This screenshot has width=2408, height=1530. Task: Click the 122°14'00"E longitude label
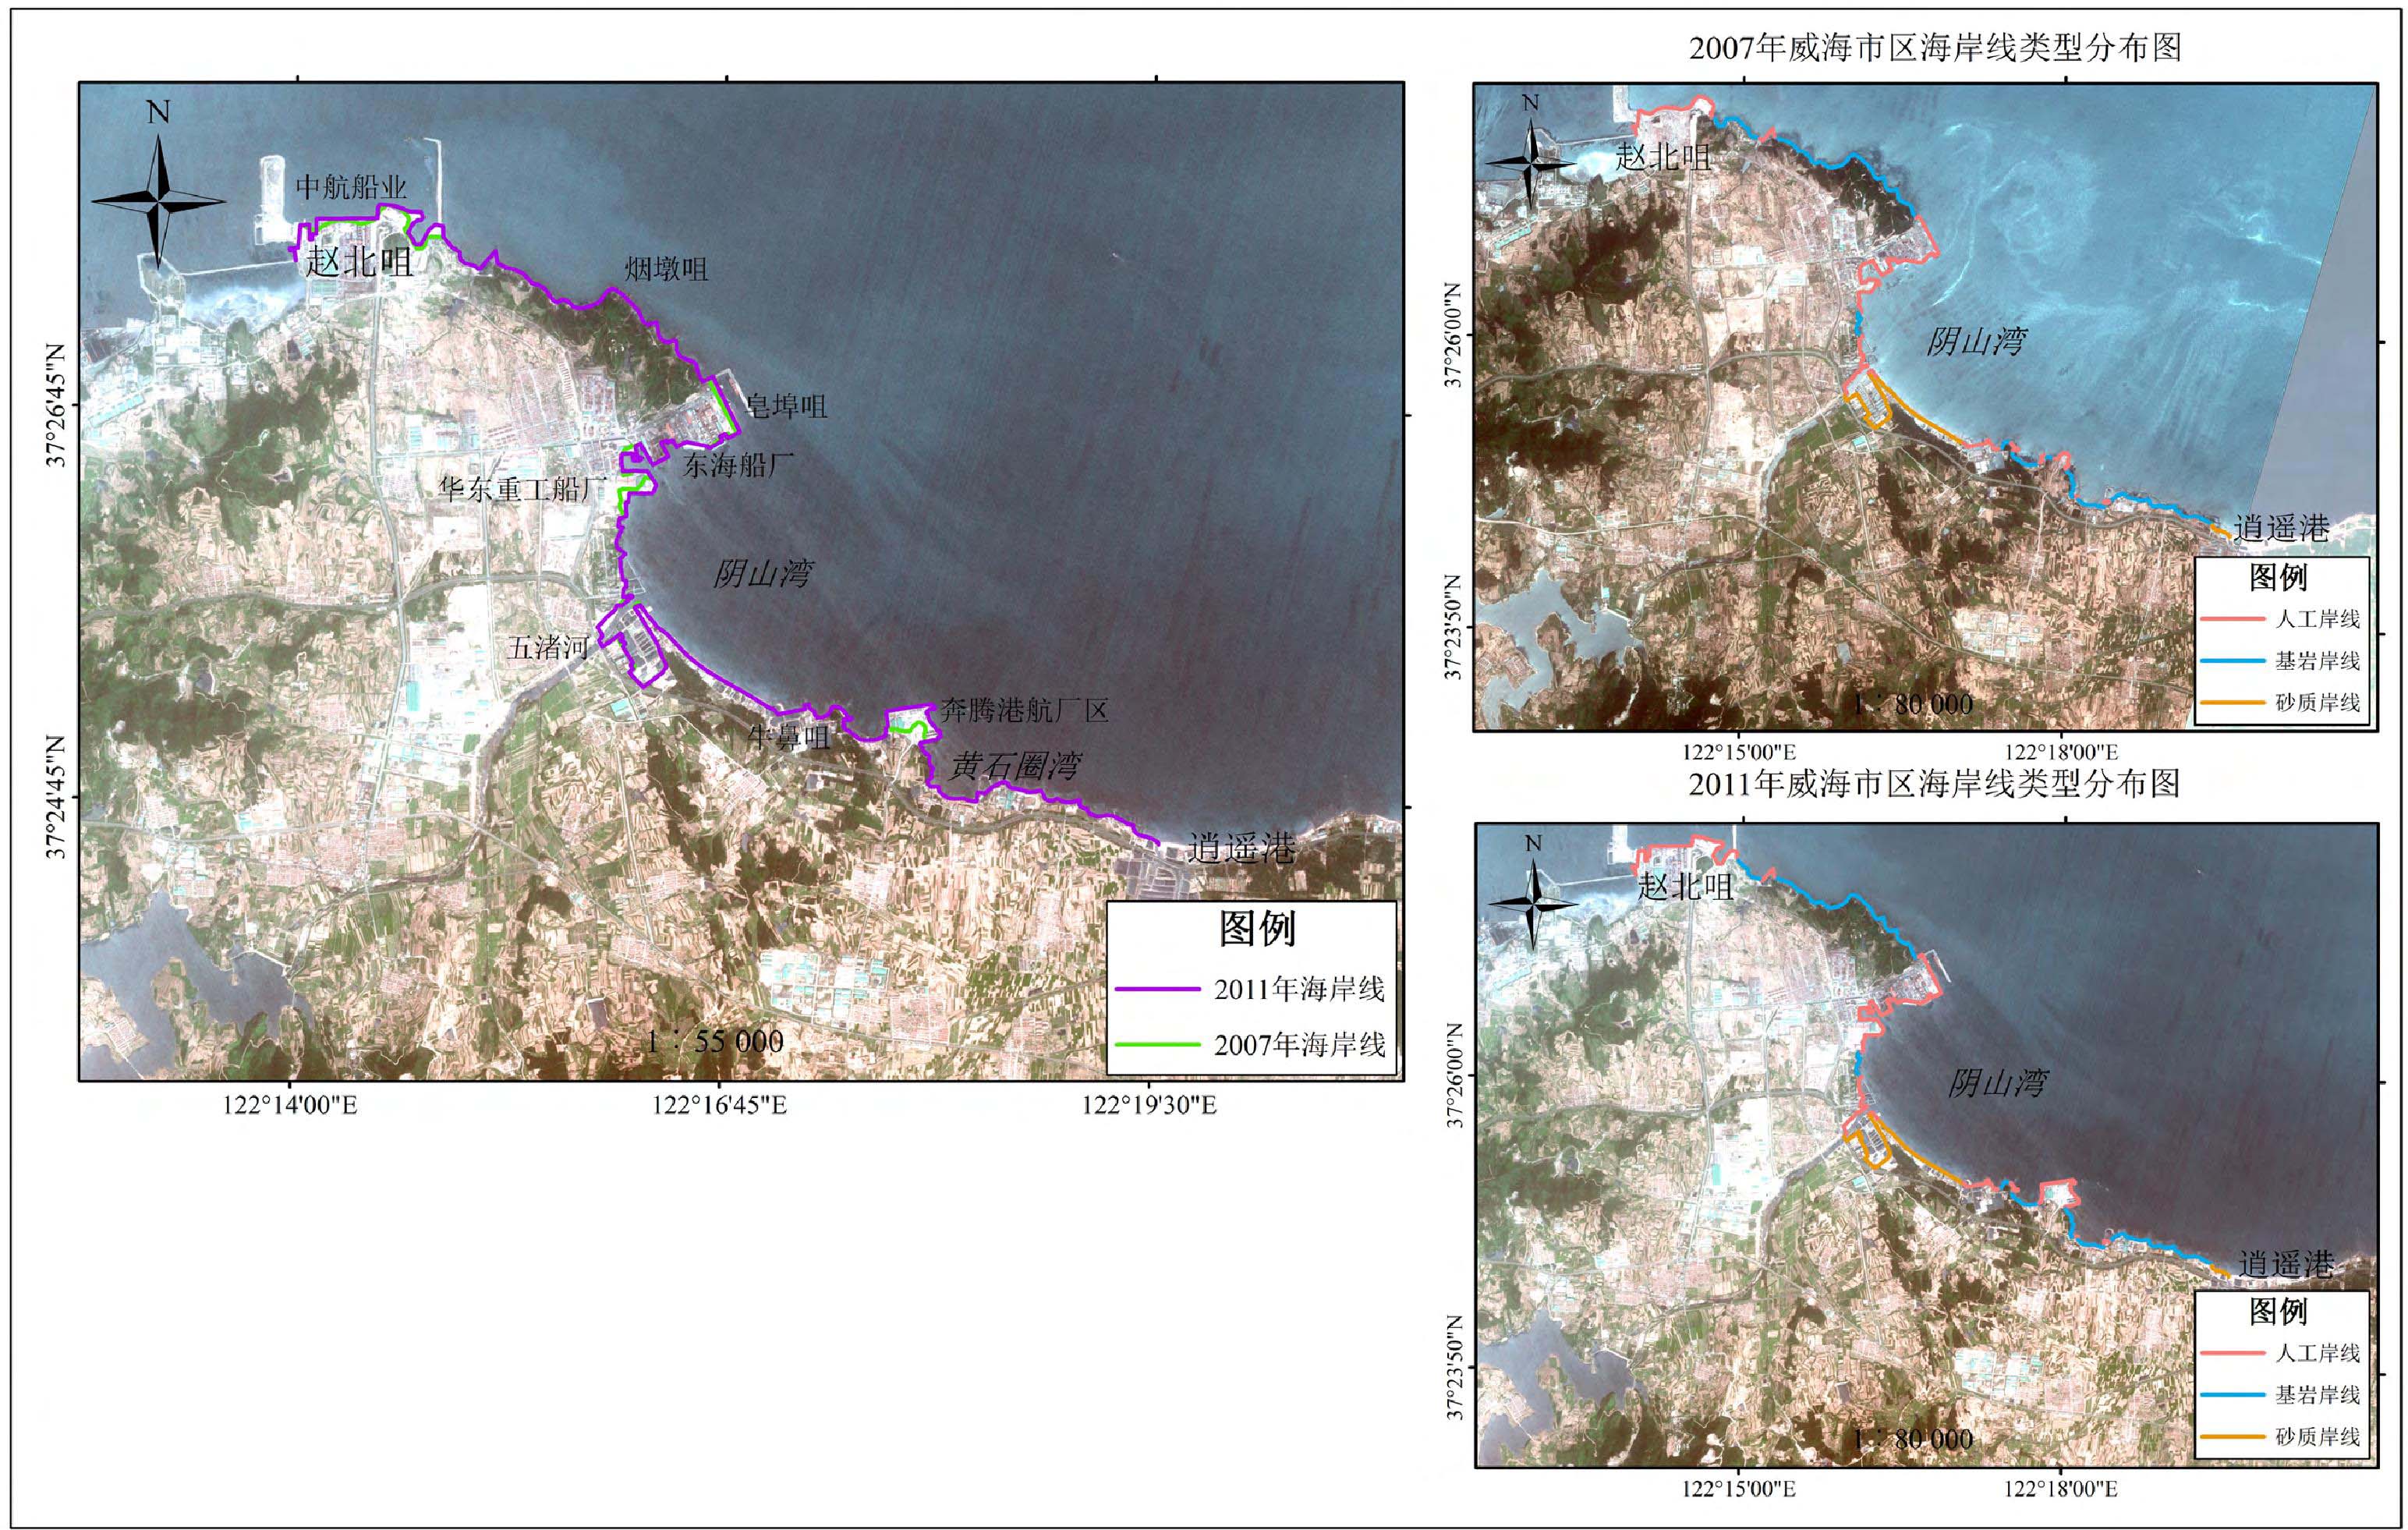point(290,1105)
